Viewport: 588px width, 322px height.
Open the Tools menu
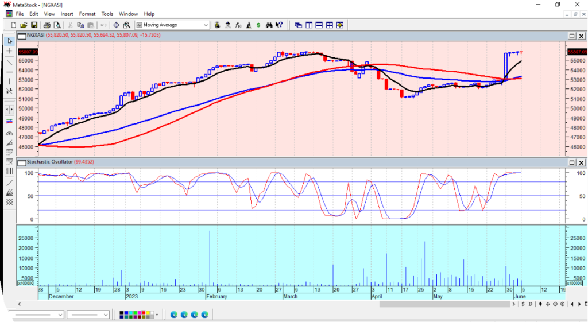click(x=107, y=14)
